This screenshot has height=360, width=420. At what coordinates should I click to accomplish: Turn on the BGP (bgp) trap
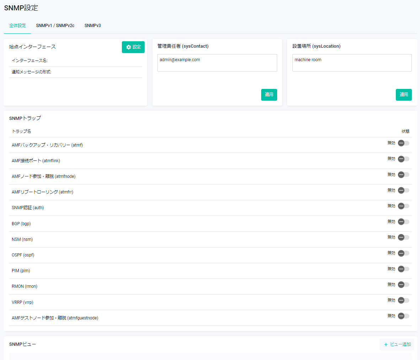[403, 222]
